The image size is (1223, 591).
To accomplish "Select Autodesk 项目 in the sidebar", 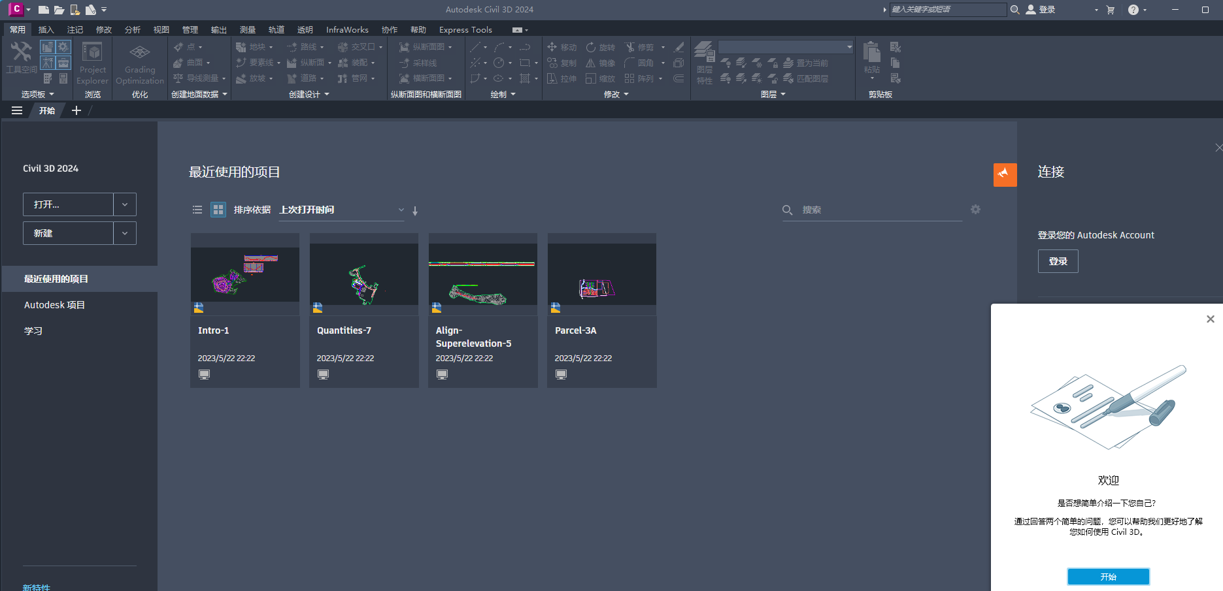I will pyautogui.click(x=54, y=305).
